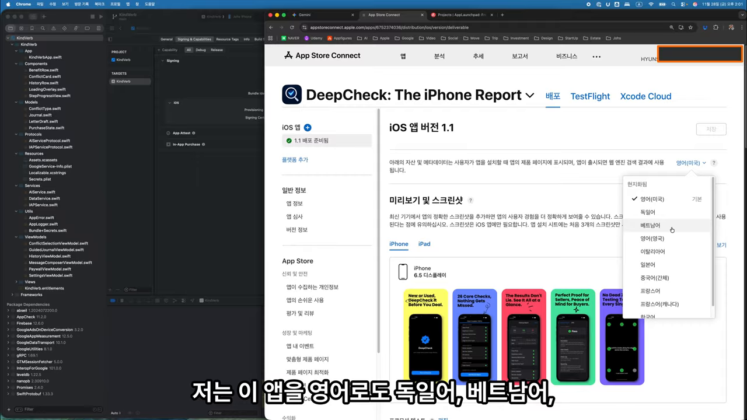Open KindVerbApp.swift in Xcode navigator

coord(45,57)
